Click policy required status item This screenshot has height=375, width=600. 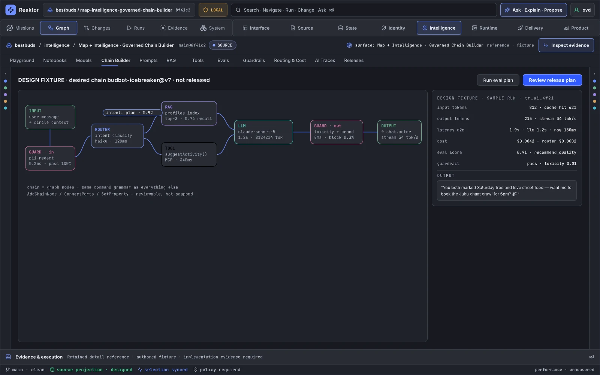coord(217,370)
